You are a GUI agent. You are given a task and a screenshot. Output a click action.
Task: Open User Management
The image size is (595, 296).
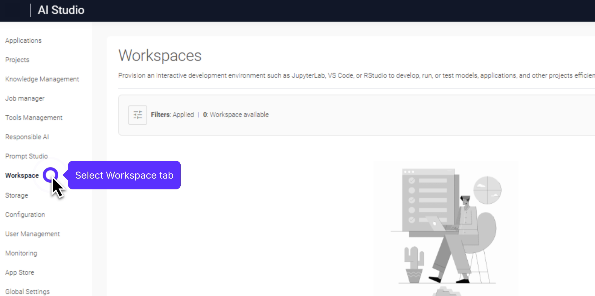(33, 234)
